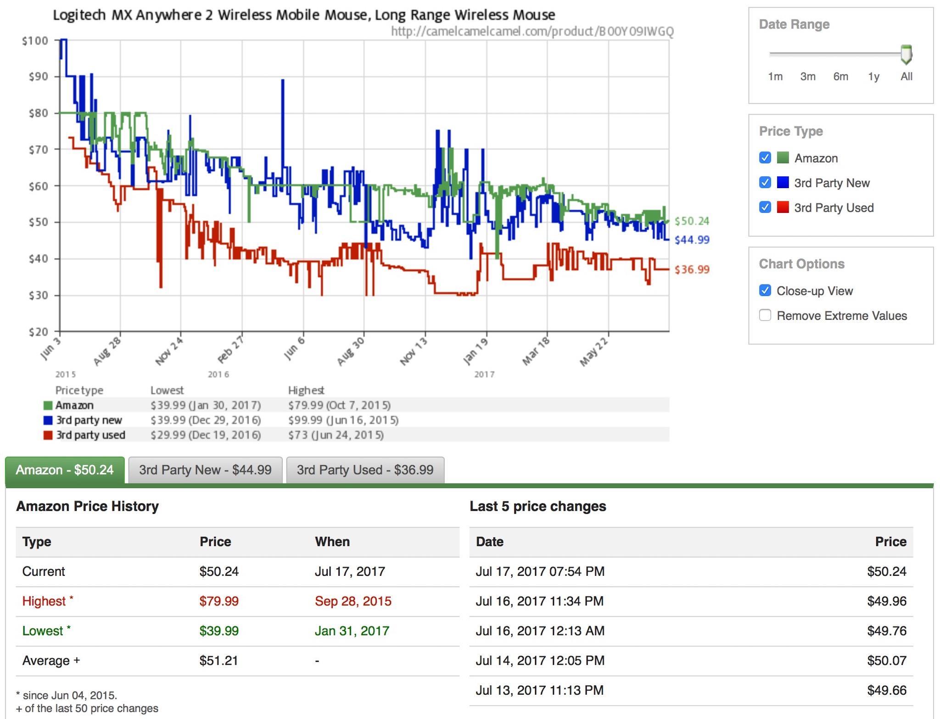Uncheck the Amazon price type checkbox
Screen dimensions: 940x719
(x=765, y=158)
